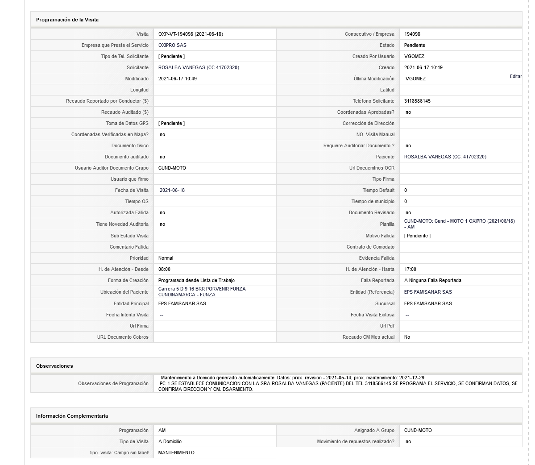Open the EPS FAMISANAR SAS Entidad (Referencia) link
The width and height of the screenshot is (535, 465).
(x=428, y=292)
